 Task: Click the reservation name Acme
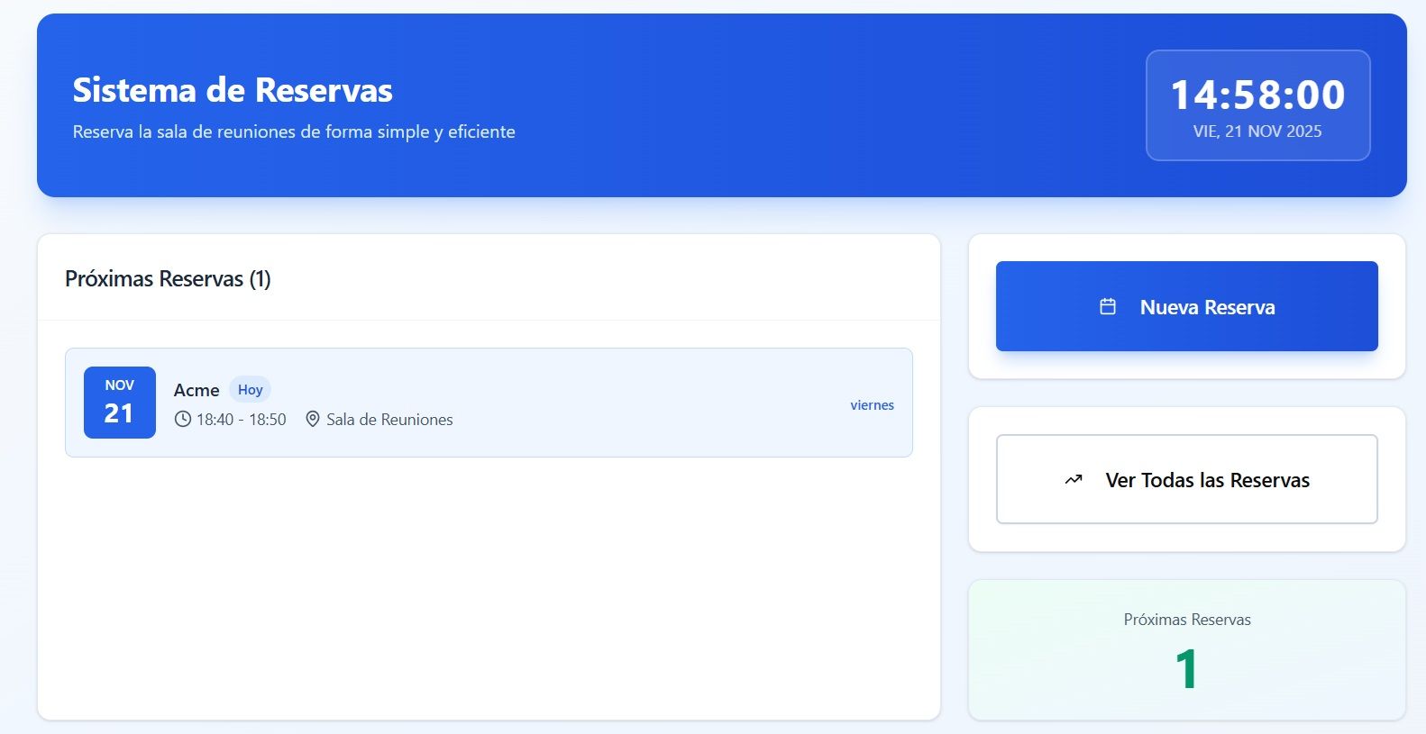coord(197,390)
